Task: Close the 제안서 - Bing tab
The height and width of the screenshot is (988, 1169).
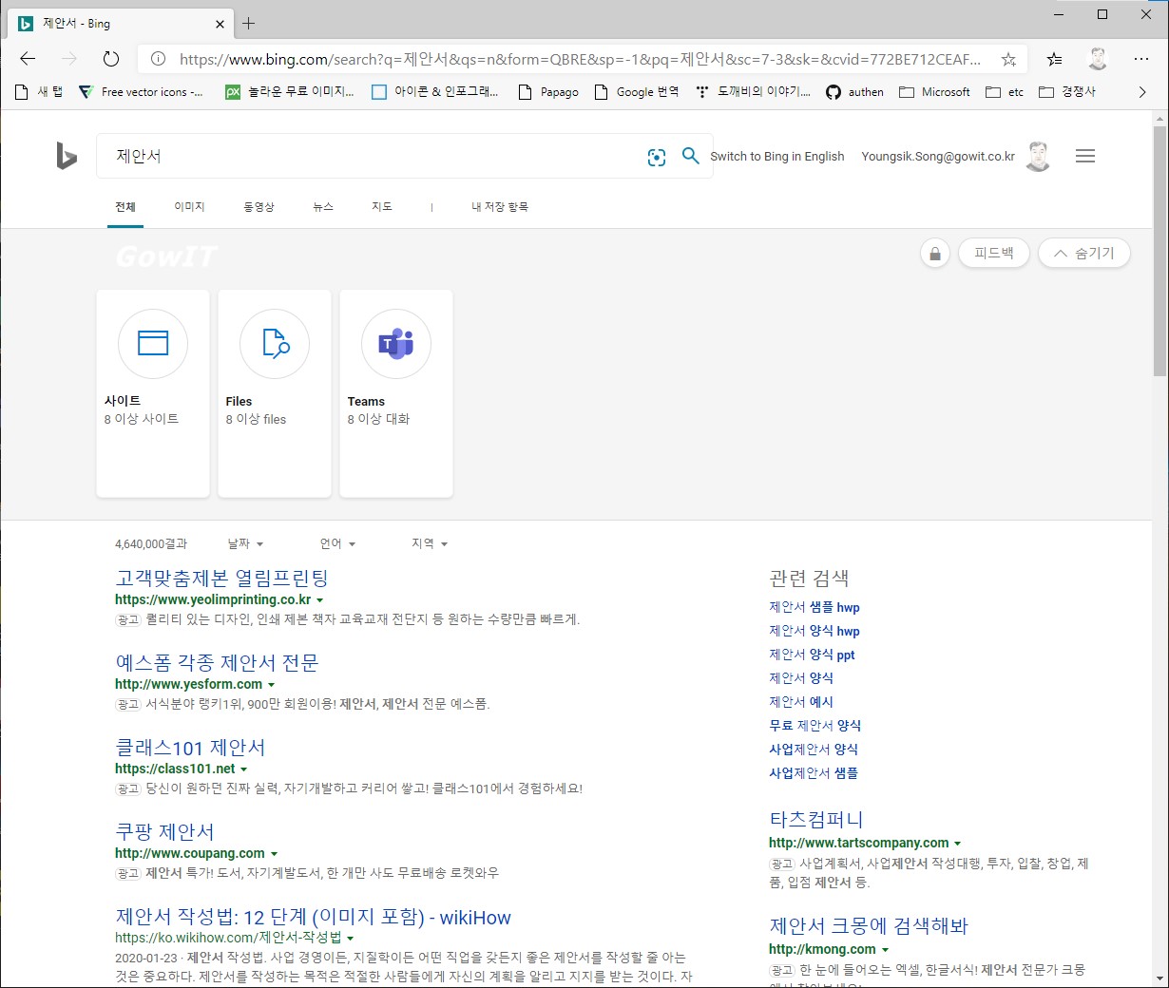Action: 220,24
